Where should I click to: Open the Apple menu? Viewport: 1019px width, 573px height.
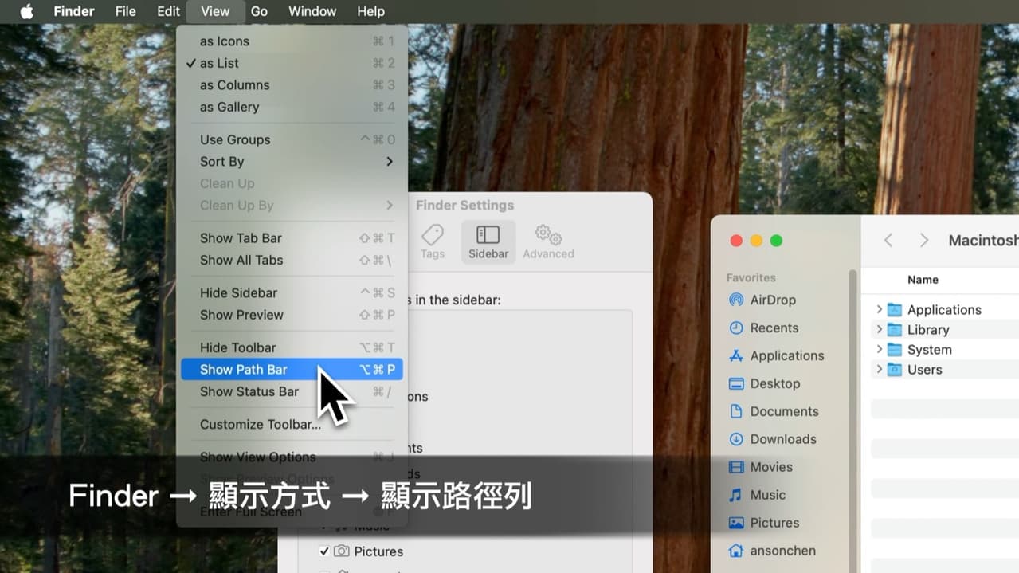27,11
